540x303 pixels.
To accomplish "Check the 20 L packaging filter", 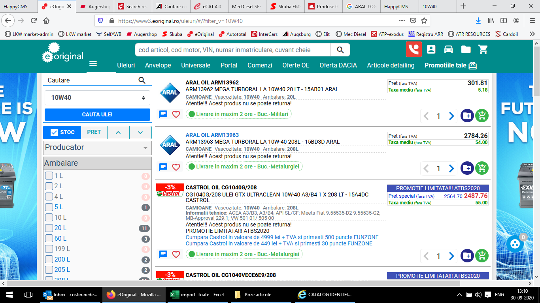I will click(49, 228).
